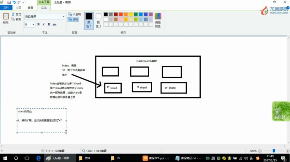Select 透明 (Transparent) background option

point(73,19)
